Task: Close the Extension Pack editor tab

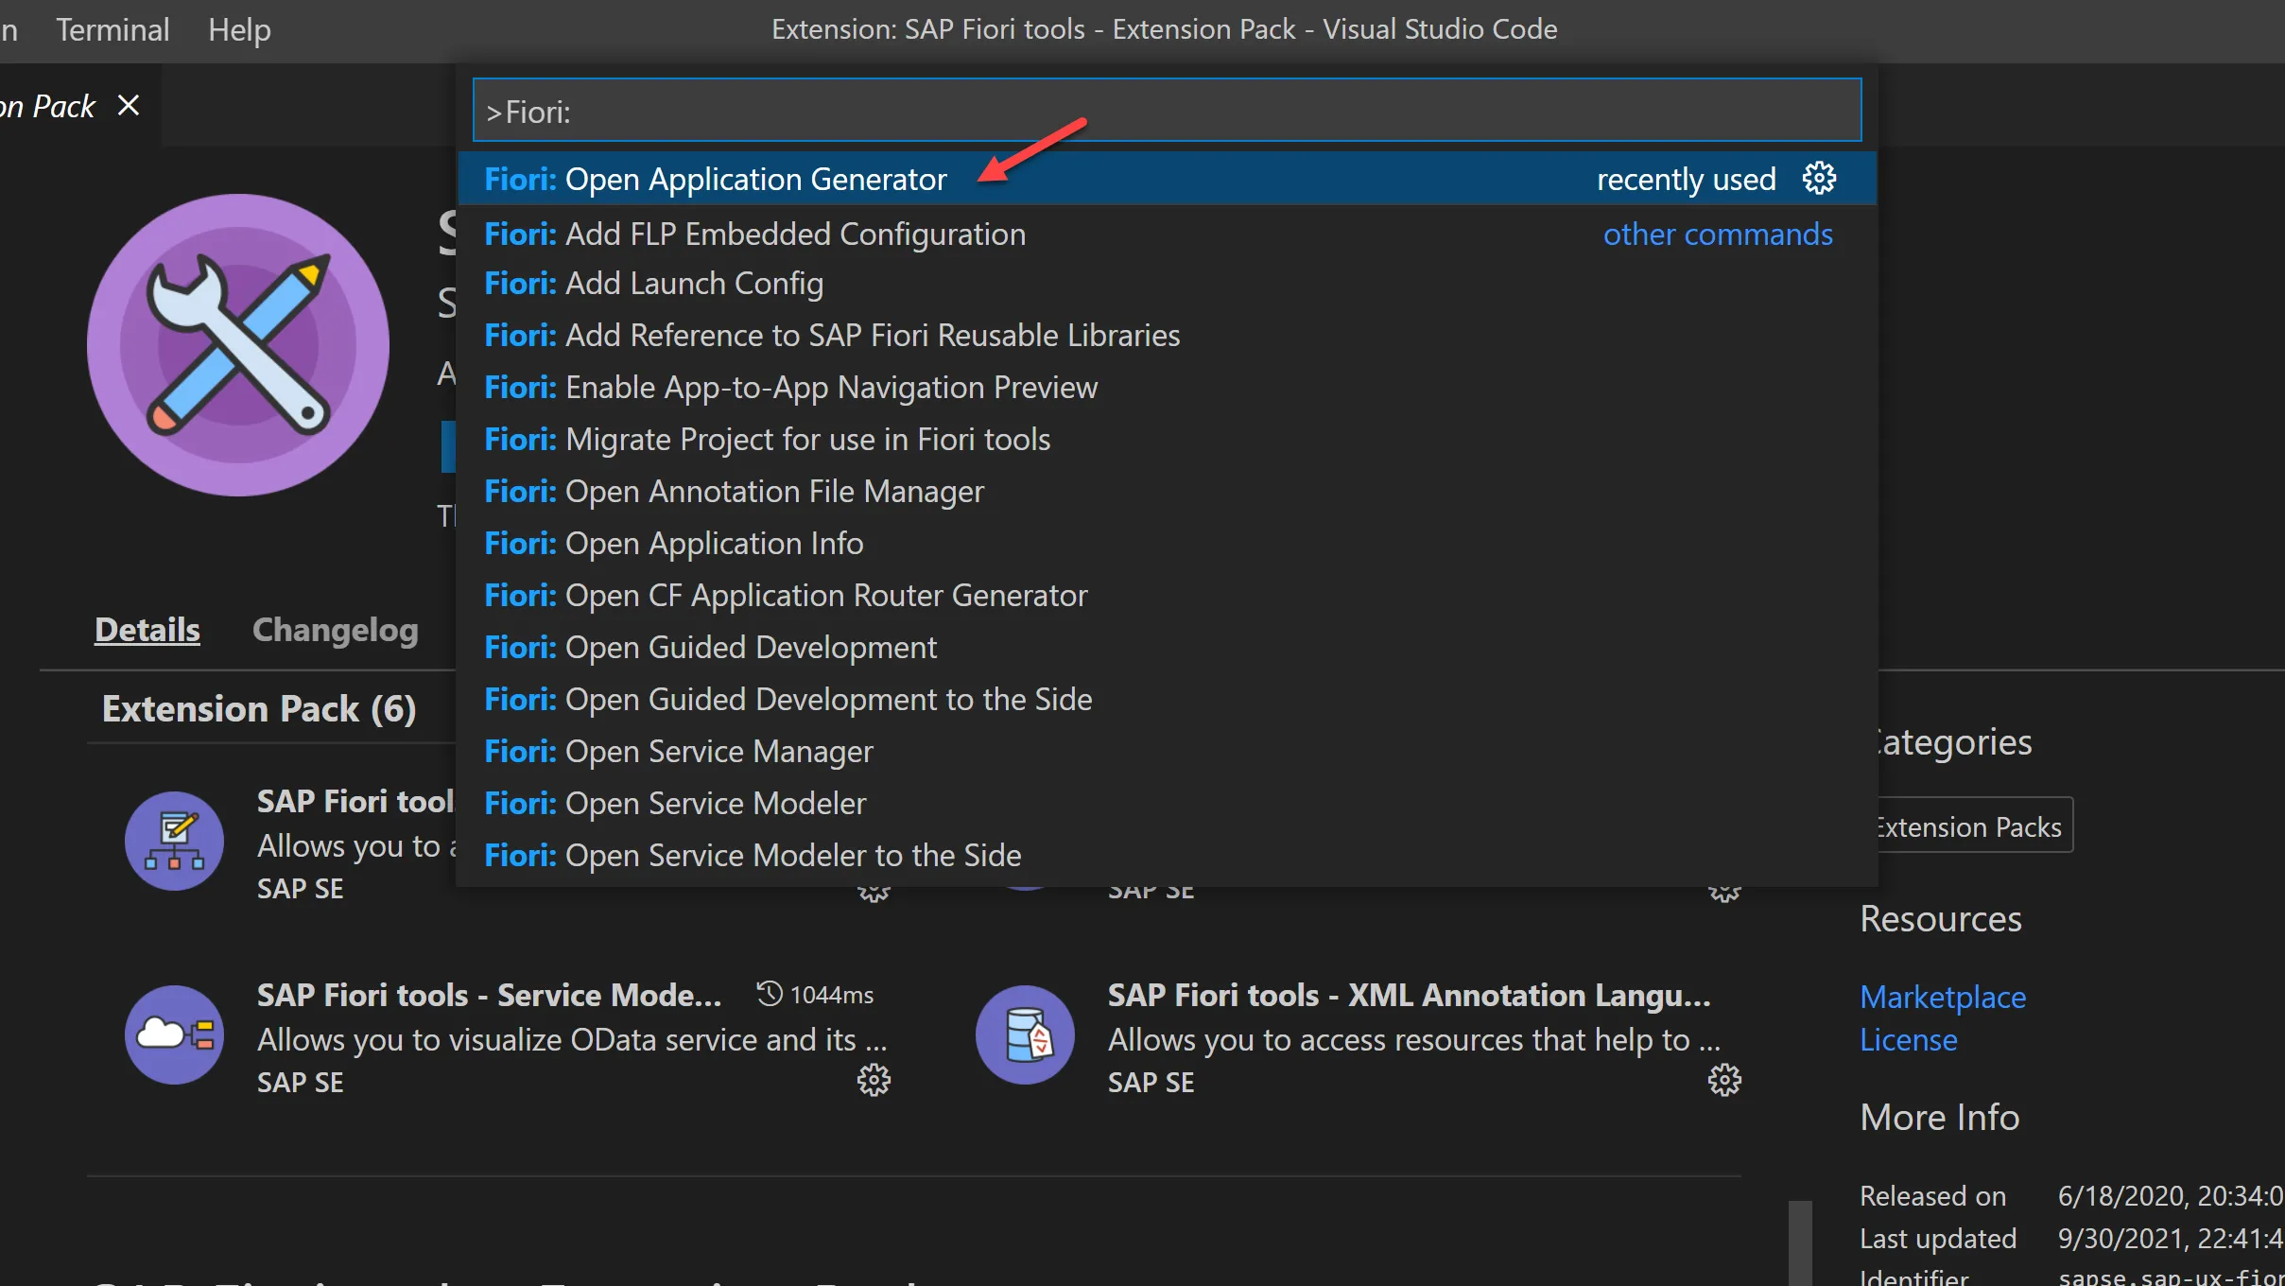Action: [129, 105]
